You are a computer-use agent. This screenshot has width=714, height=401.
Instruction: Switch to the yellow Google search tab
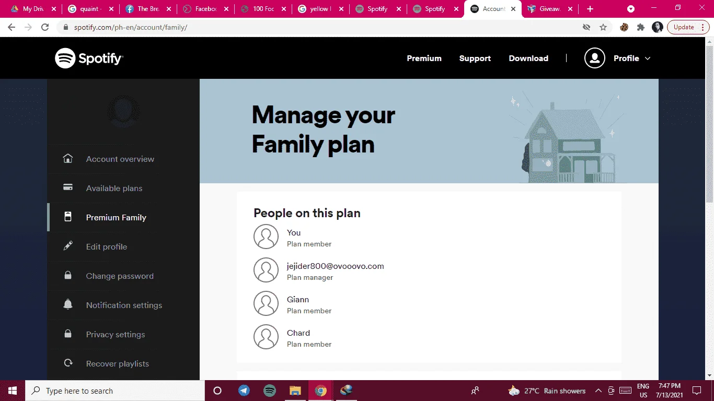320,9
